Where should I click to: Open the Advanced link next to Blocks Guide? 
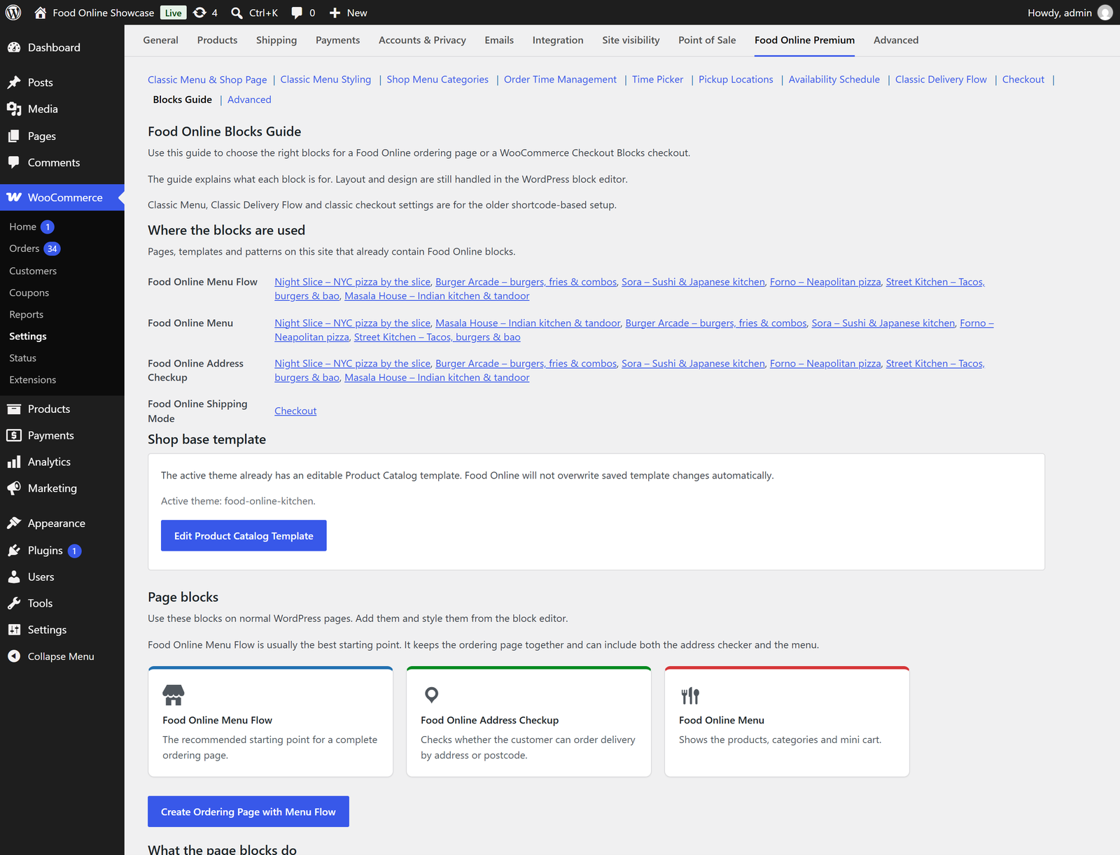[x=249, y=100]
